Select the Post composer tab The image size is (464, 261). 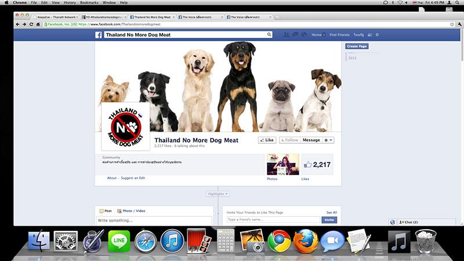point(106,211)
